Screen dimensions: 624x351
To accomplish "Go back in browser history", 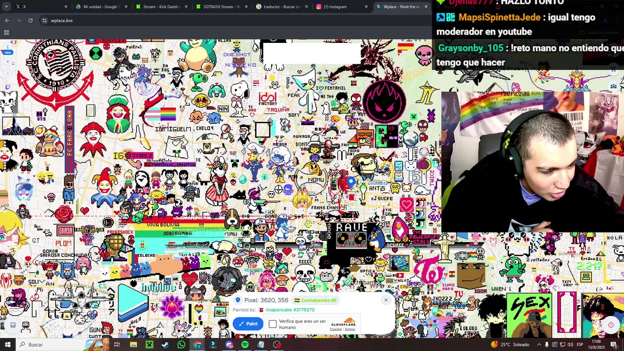I will [7, 20].
